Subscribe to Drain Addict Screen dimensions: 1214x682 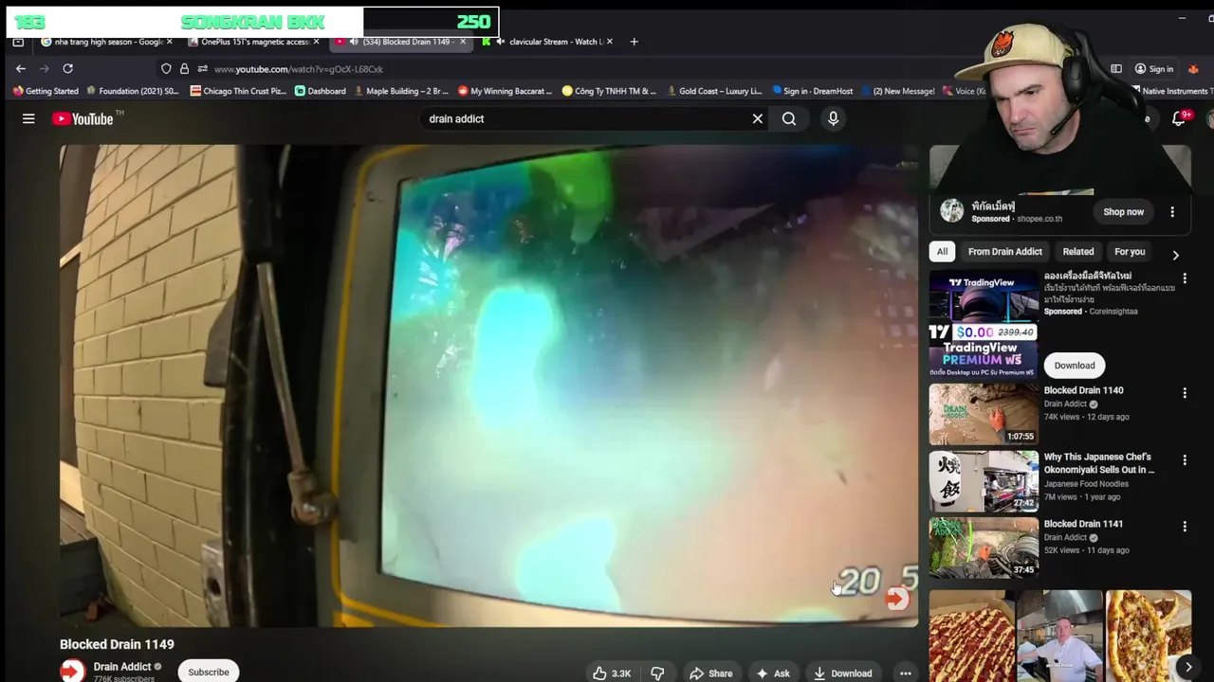pos(209,673)
